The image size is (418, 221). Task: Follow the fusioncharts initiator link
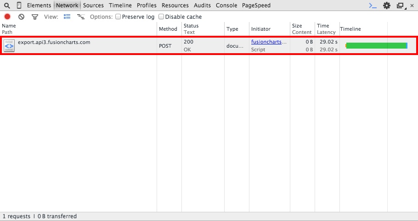[269, 42]
